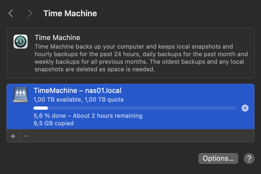
Task: Click the 5,6 % done status line
Action: [x=88, y=116]
